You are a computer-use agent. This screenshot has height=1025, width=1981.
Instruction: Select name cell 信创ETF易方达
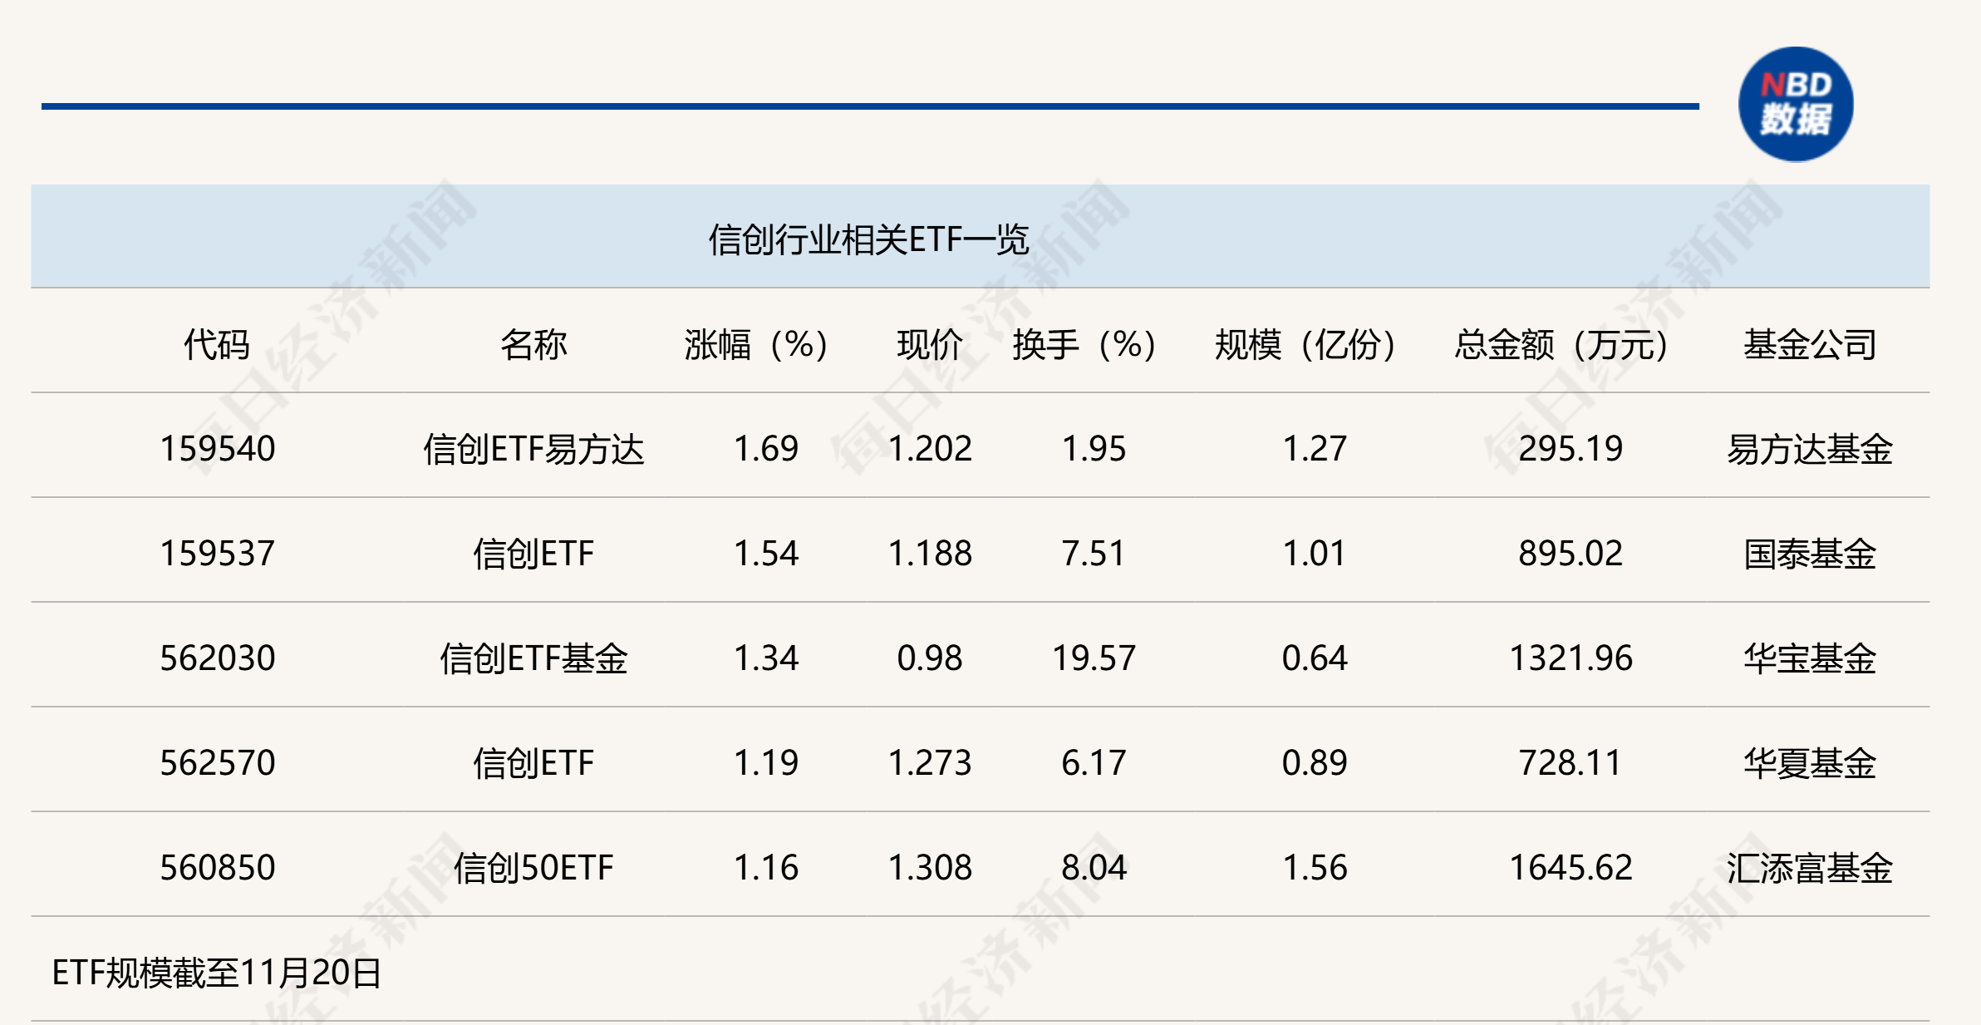click(533, 449)
